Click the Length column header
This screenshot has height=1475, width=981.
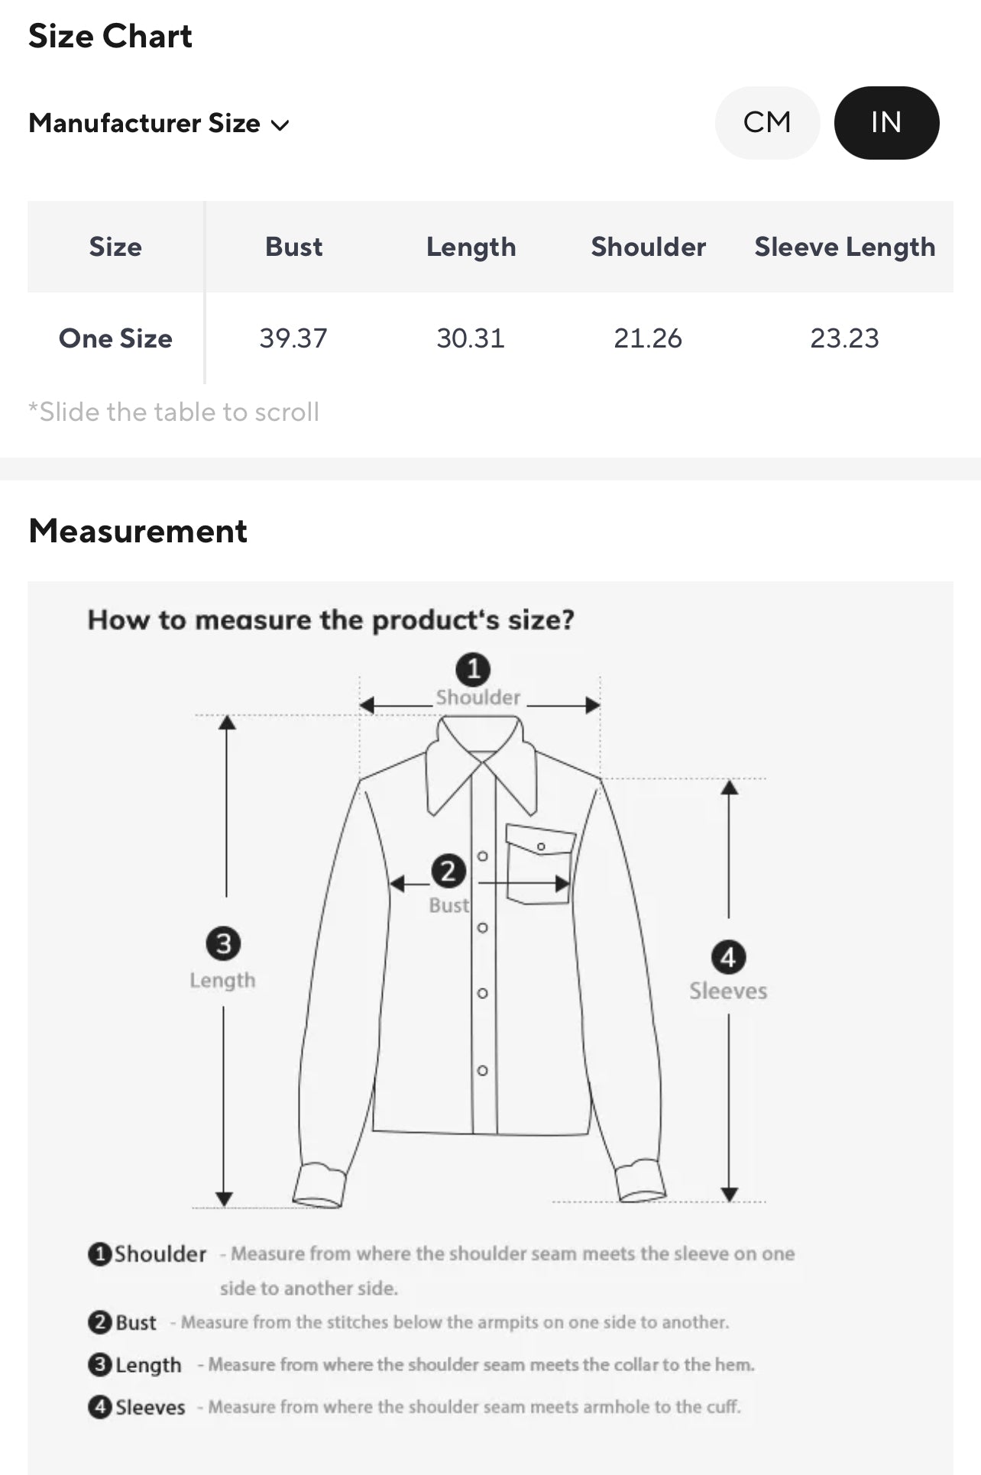[471, 247]
